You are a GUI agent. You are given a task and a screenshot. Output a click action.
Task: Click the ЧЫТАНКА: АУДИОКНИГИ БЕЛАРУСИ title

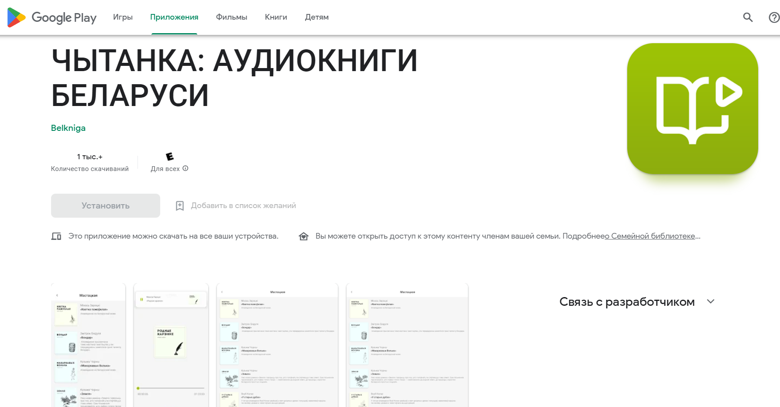(234, 78)
